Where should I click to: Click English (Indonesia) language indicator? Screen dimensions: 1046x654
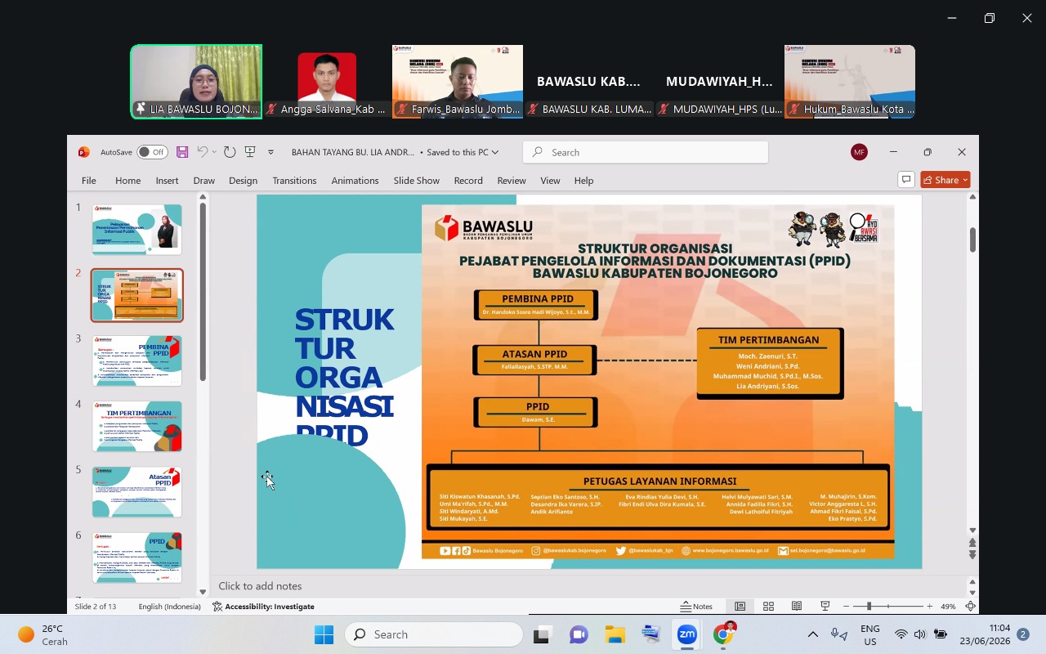coord(169,607)
